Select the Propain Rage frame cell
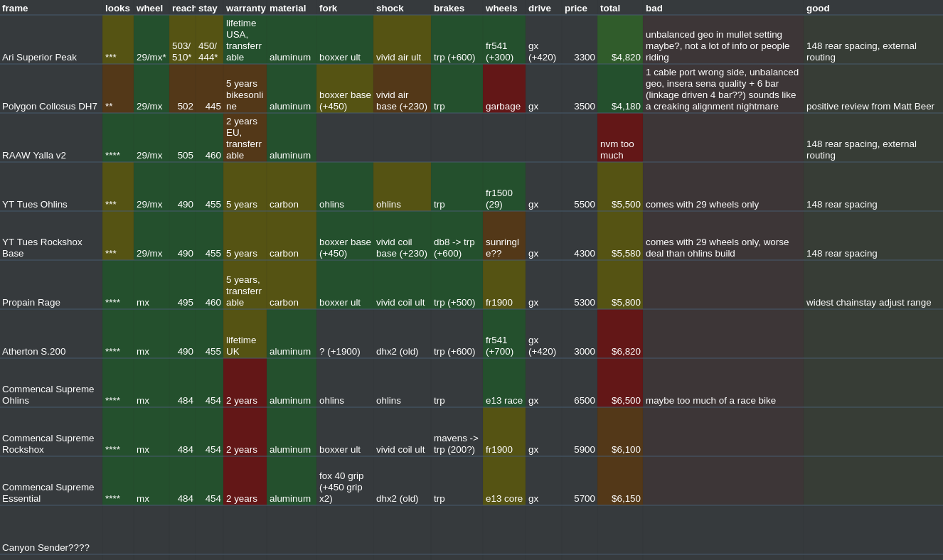 point(51,286)
